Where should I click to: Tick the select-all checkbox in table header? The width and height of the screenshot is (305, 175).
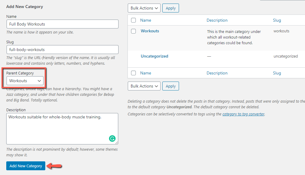pyautogui.click(x=133, y=20)
